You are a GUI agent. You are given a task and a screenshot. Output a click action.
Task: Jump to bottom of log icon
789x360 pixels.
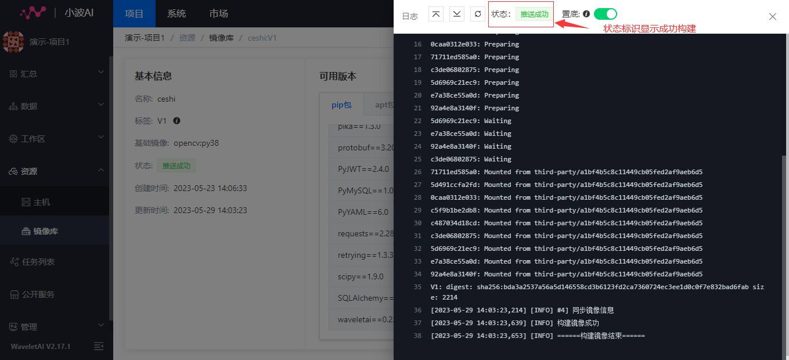pos(457,14)
